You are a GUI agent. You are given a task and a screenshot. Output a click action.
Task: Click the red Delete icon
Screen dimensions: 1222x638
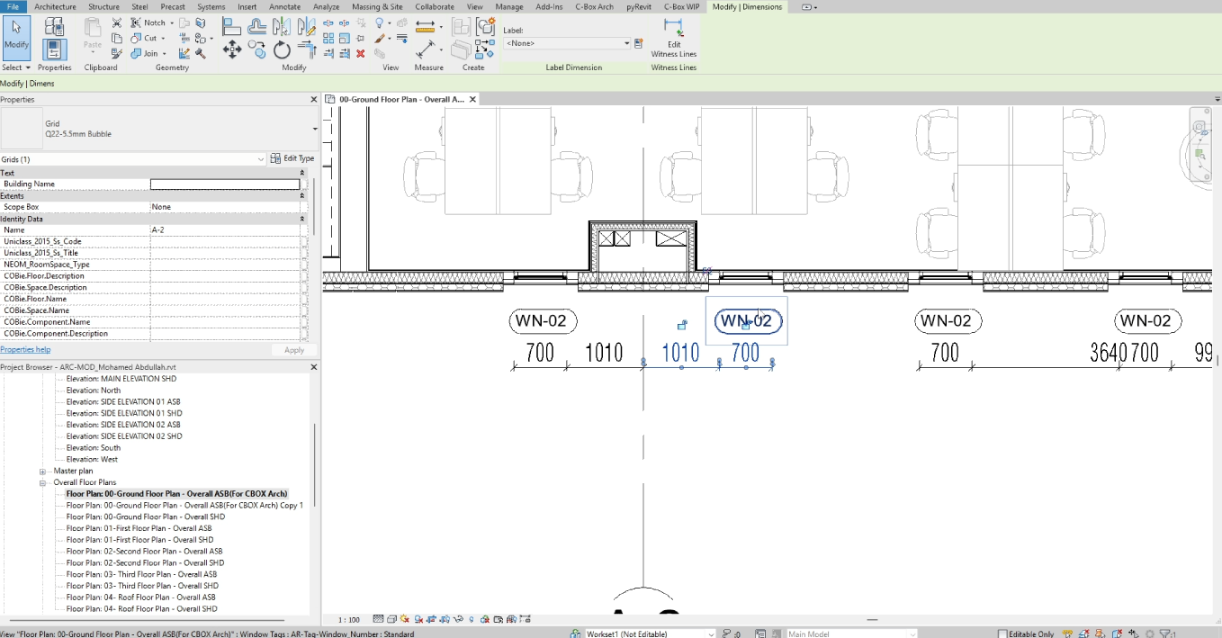pyautogui.click(x=361, y=53)
